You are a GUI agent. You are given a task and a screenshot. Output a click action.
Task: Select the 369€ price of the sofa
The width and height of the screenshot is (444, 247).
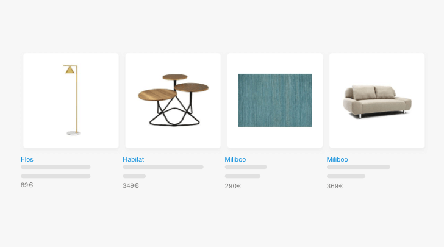coord(335,186)
